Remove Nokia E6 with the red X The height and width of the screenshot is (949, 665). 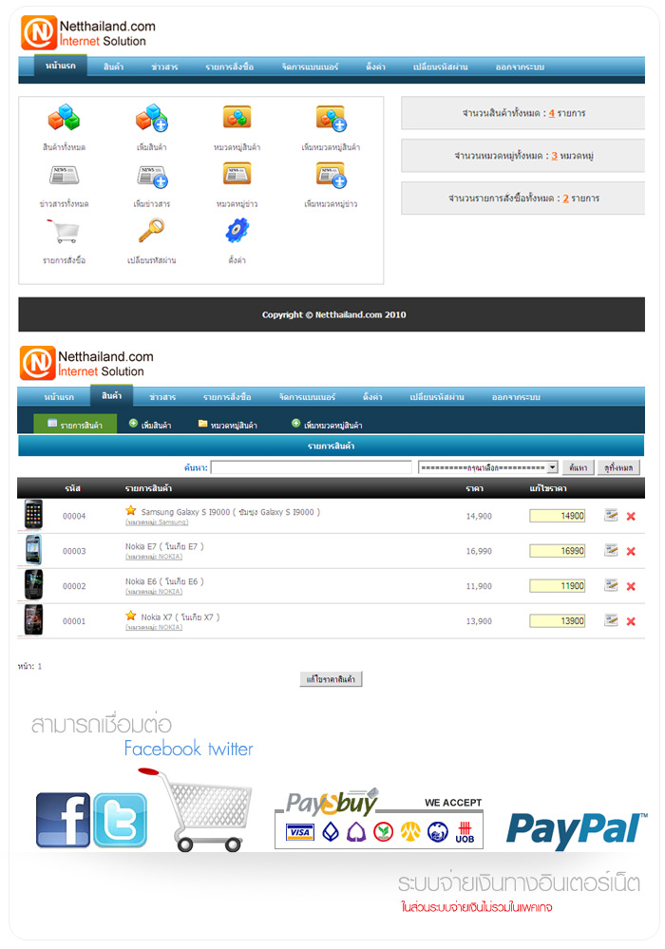[x=631, y=586]
